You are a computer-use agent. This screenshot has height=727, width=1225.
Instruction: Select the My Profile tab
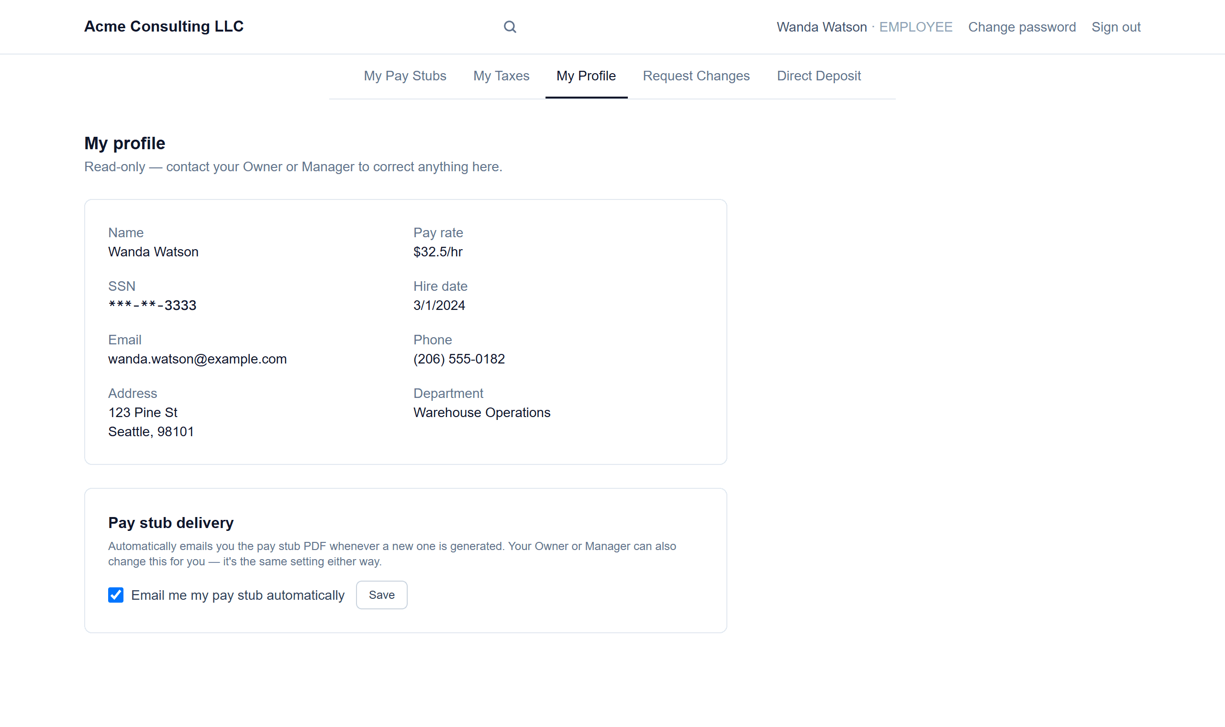586,76
